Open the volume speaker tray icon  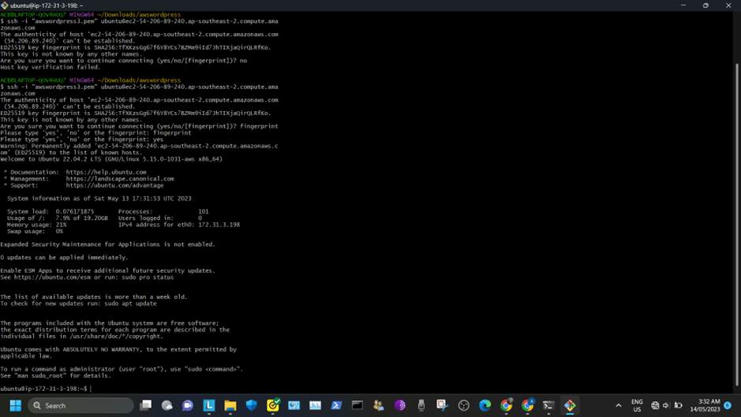point(666,405)
